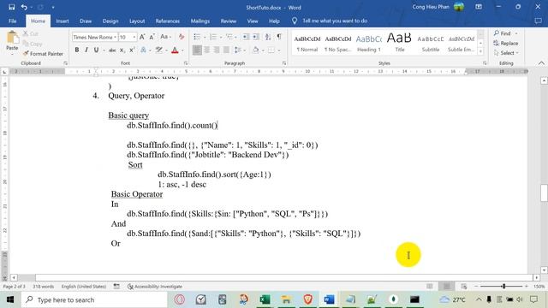548x308 pixels.
Task: Click the Paste clipboard icon
Action: (12, 38)
